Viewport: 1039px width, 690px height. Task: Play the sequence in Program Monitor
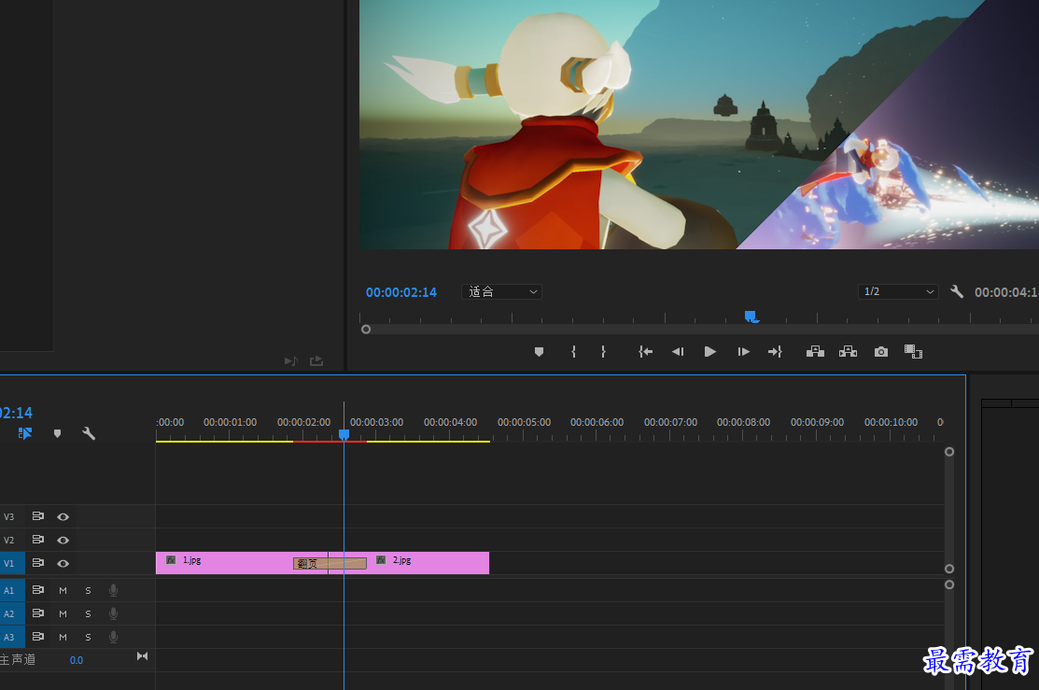(709, 352)
